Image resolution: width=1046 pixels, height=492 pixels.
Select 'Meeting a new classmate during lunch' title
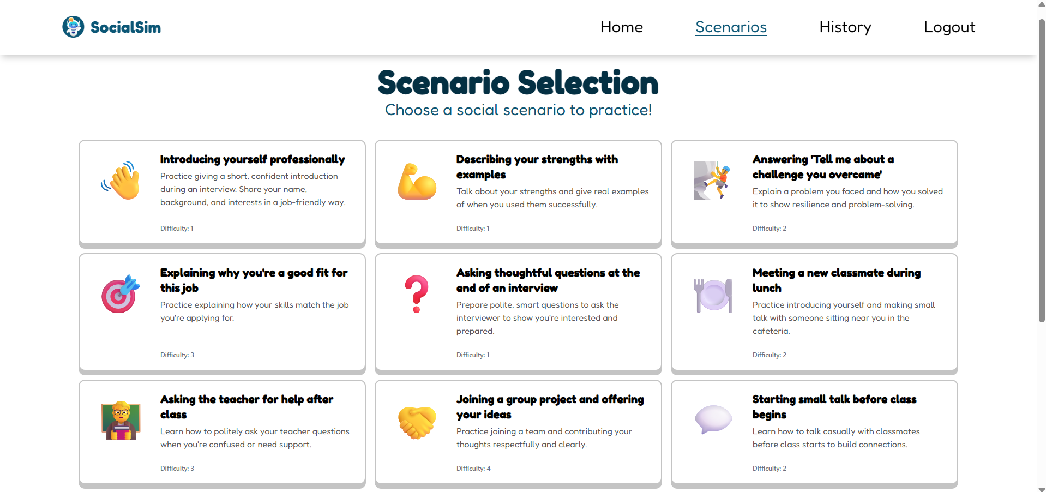coord(837,280)
